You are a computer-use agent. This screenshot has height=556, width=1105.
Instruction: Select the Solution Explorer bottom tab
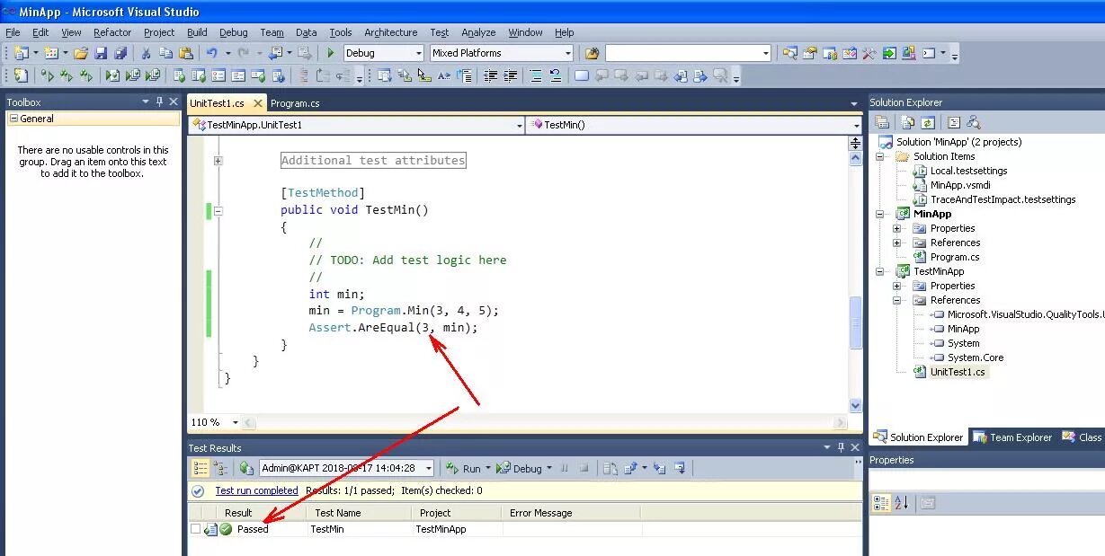coord(918,437)
